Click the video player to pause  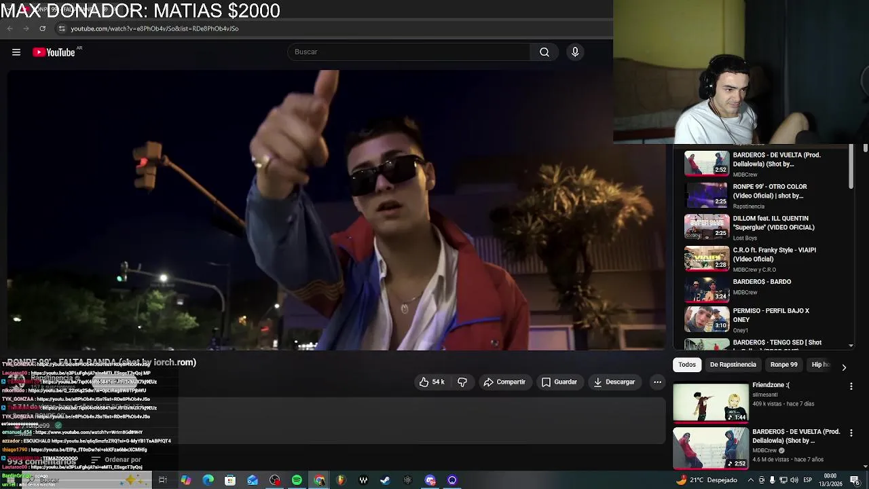pos(337,211)
